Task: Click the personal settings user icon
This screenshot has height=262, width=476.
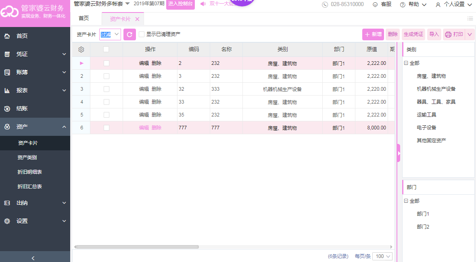Action: [438, 4]
